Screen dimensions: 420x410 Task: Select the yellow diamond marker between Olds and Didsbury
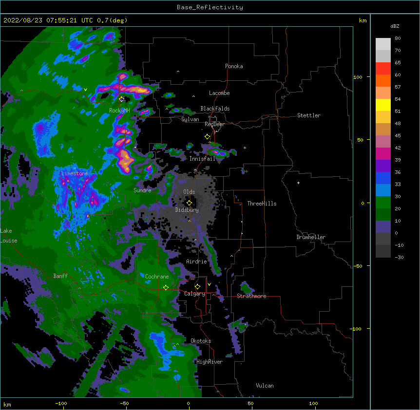point(189,203)
